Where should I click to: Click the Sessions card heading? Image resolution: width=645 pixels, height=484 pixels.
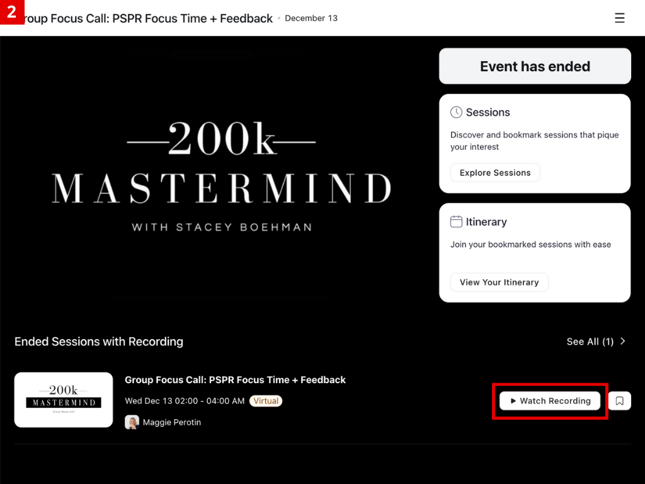click(x=488, y=112)
